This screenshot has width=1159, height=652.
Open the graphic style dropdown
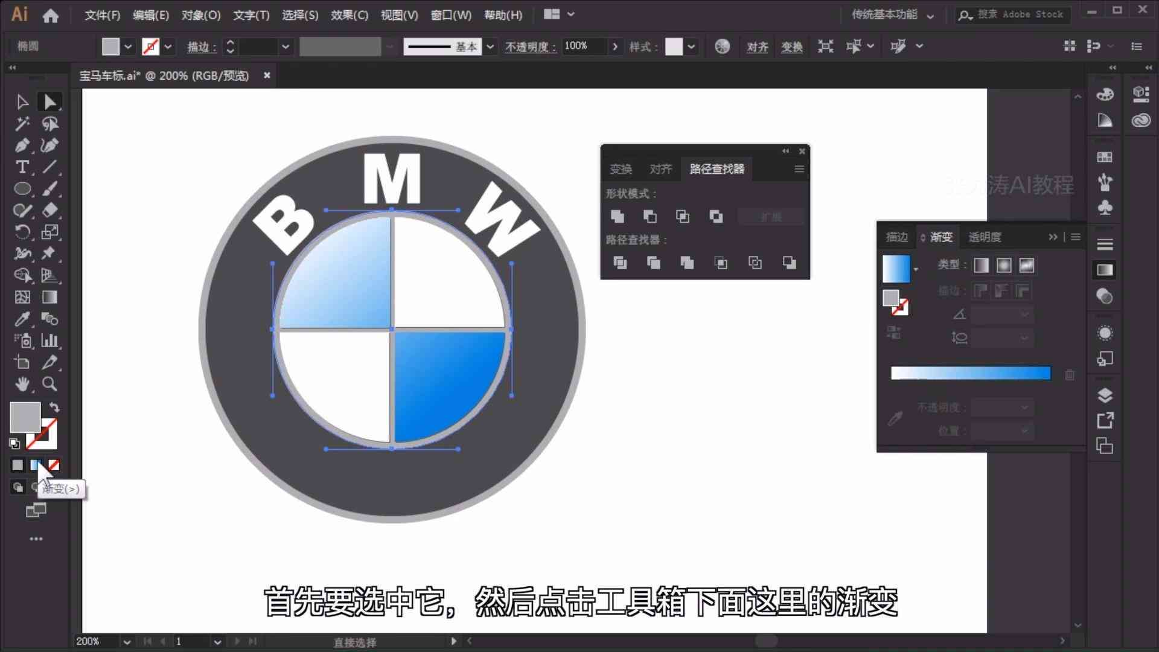pos(691,46)
